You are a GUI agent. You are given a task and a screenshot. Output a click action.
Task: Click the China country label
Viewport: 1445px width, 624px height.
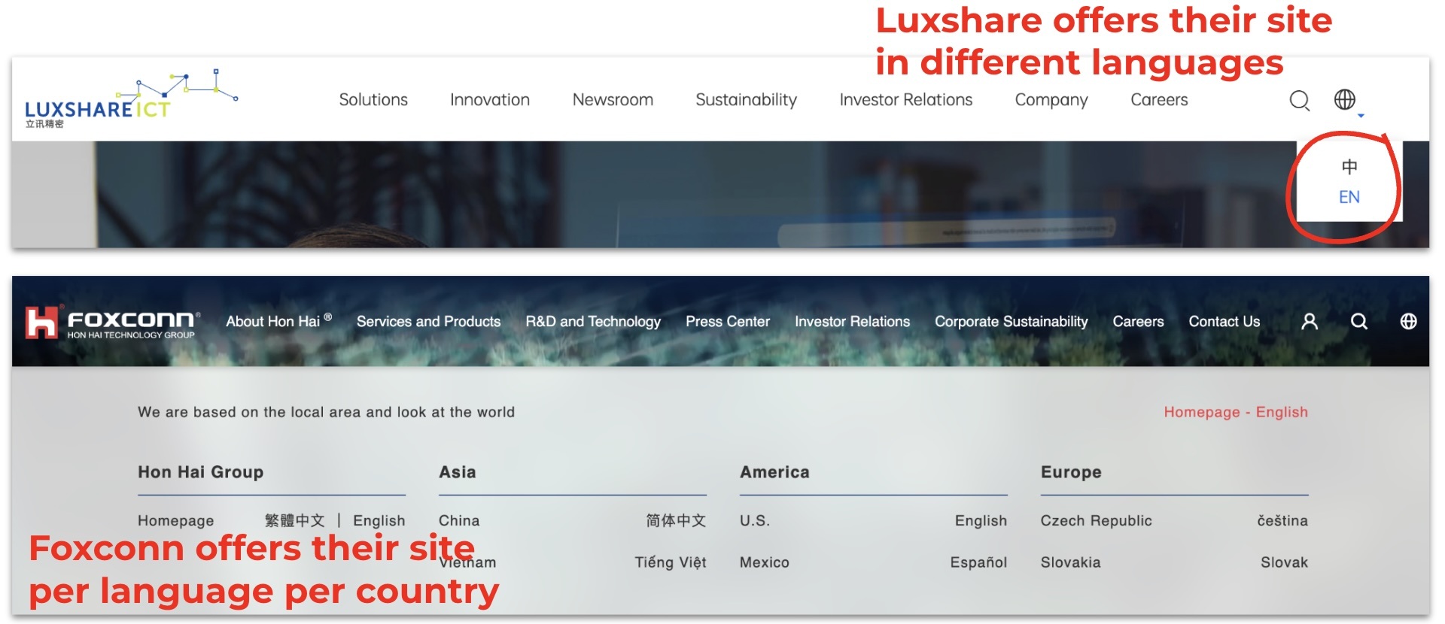[459, 520]
